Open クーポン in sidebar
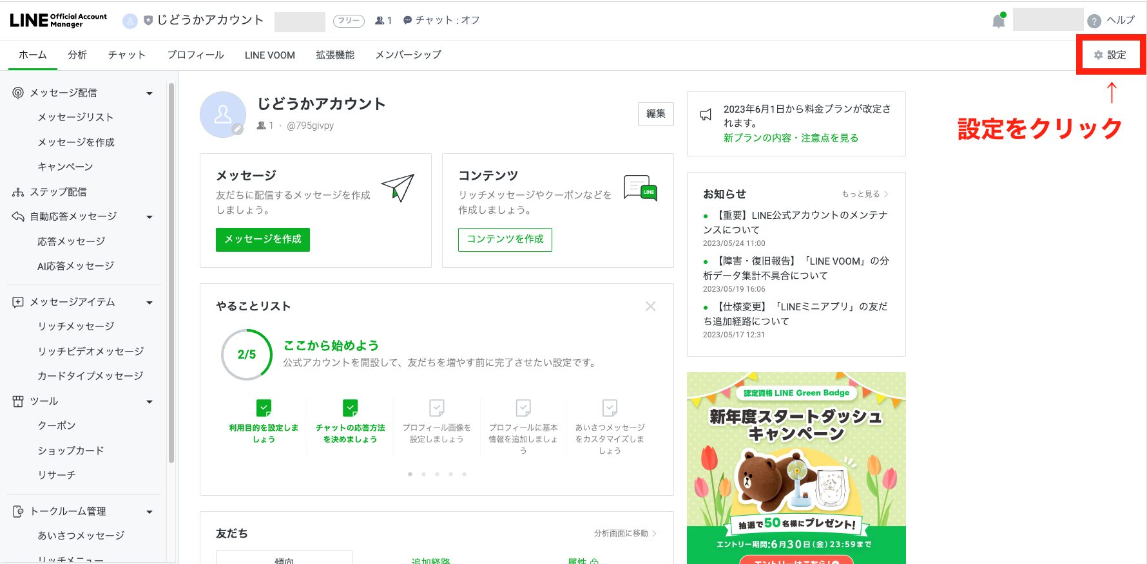1147x564 pixels. pos(57,426)
